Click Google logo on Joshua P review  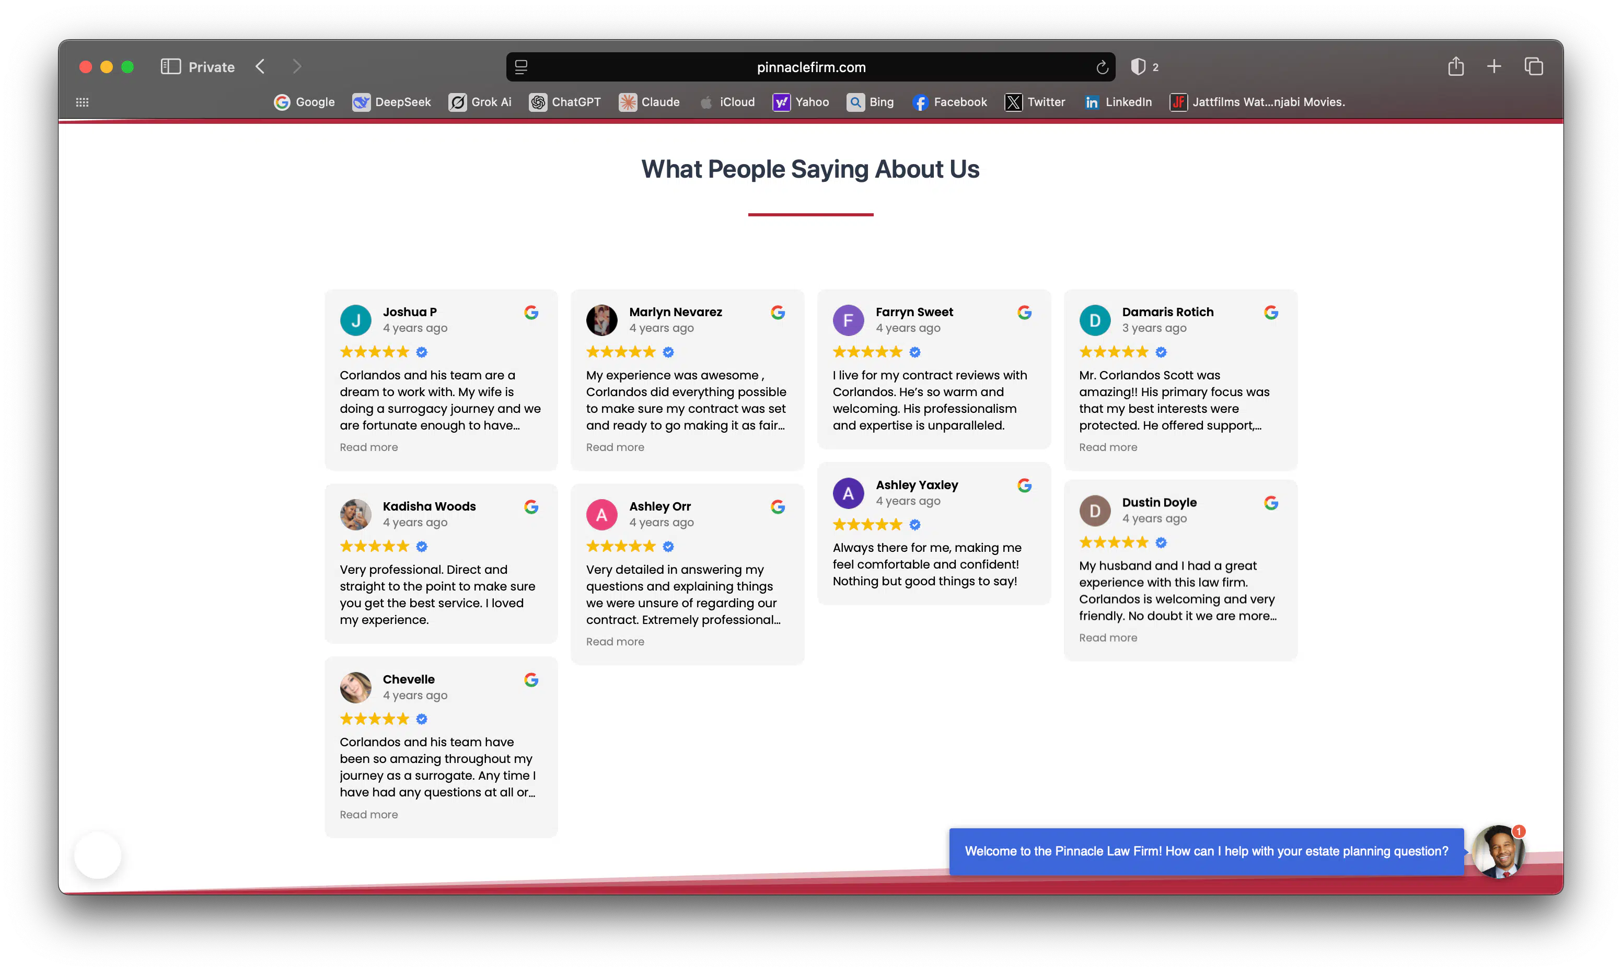531,313
